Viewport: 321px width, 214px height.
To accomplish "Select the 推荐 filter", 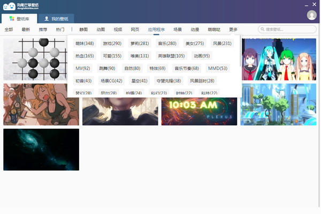I will point(43,29).
